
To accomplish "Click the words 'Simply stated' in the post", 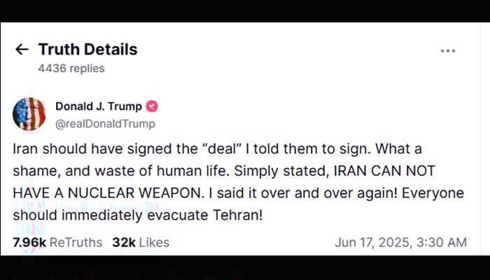I will pyautogui.click(x=281, y=171).
